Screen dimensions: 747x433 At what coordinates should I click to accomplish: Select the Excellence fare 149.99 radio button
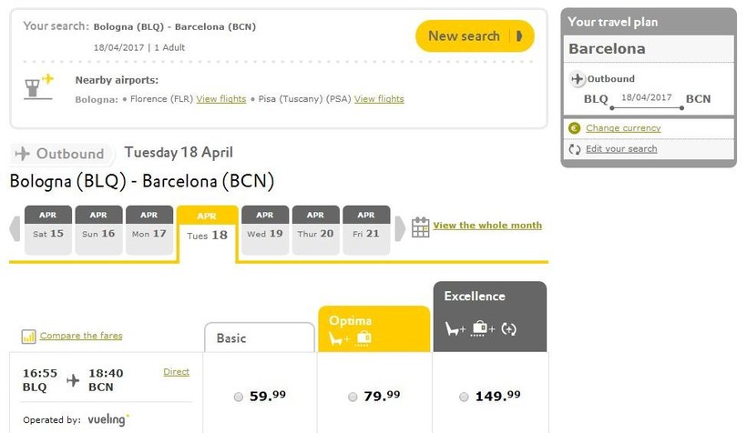click(464, 397)
